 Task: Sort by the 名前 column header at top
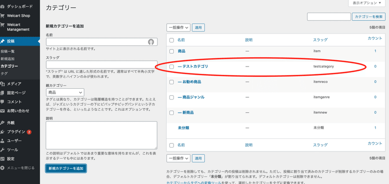[x=181, y=40]
